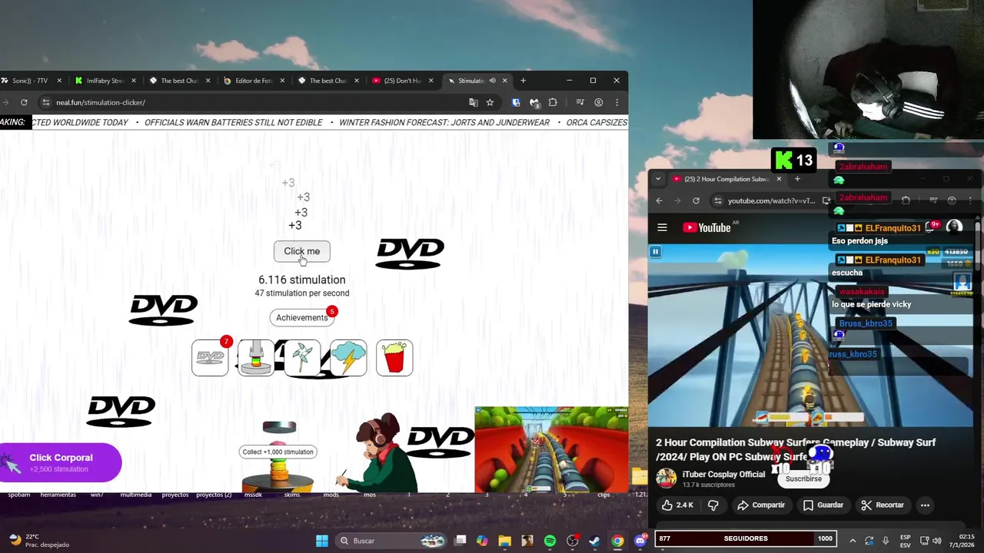Open the Extensions puzzle icon in neal.fun window
The image size is (984, 553).
[x=553, y=102]
